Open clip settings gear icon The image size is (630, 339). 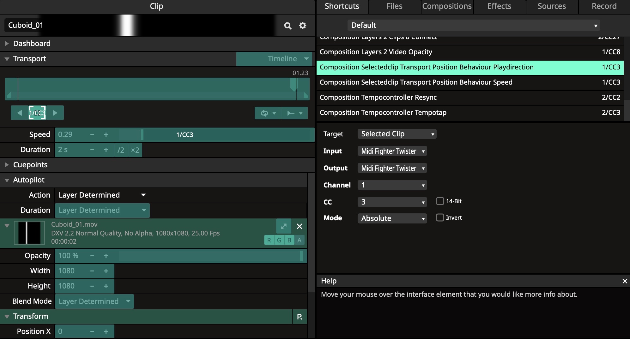click(x=303, y=26)
